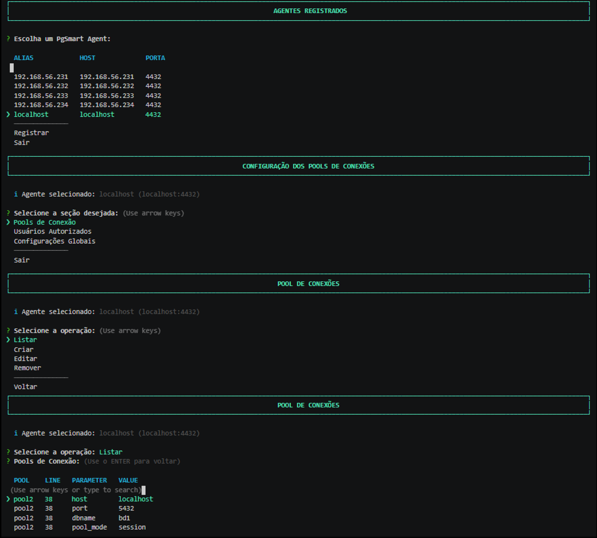Click the session value in pool table
Image resolution: width=597 pixels, height=538 pixels.
[x=132, y=527]
